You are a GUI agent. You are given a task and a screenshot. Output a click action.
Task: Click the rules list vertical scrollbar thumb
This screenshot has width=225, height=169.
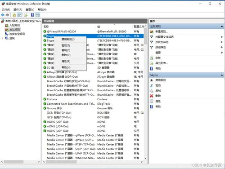145,36
